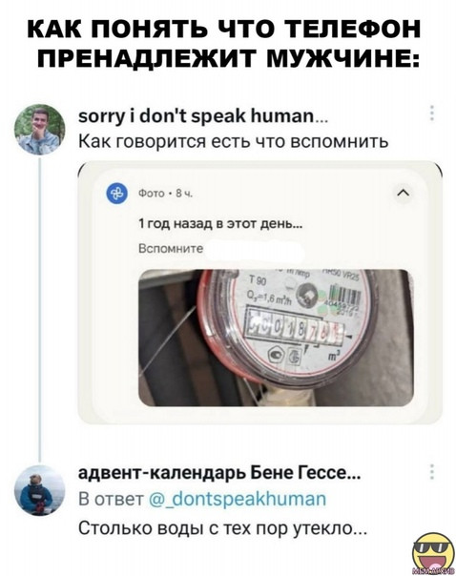Tap the "Вспомните" notification subtitle
Screen dimensions: 456x576
[x=171, y=248]
